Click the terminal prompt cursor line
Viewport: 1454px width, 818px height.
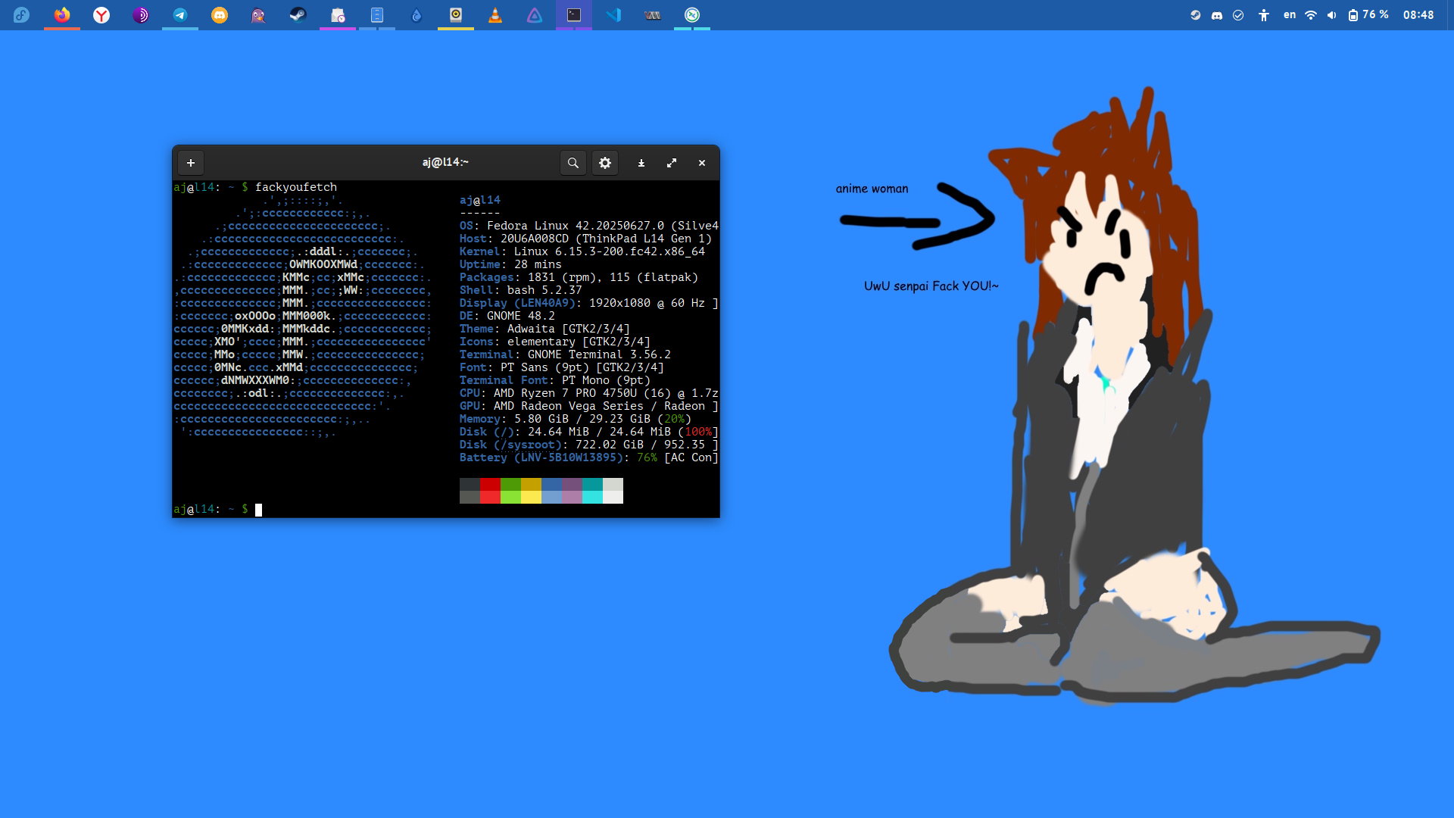[x=258, y=510]
